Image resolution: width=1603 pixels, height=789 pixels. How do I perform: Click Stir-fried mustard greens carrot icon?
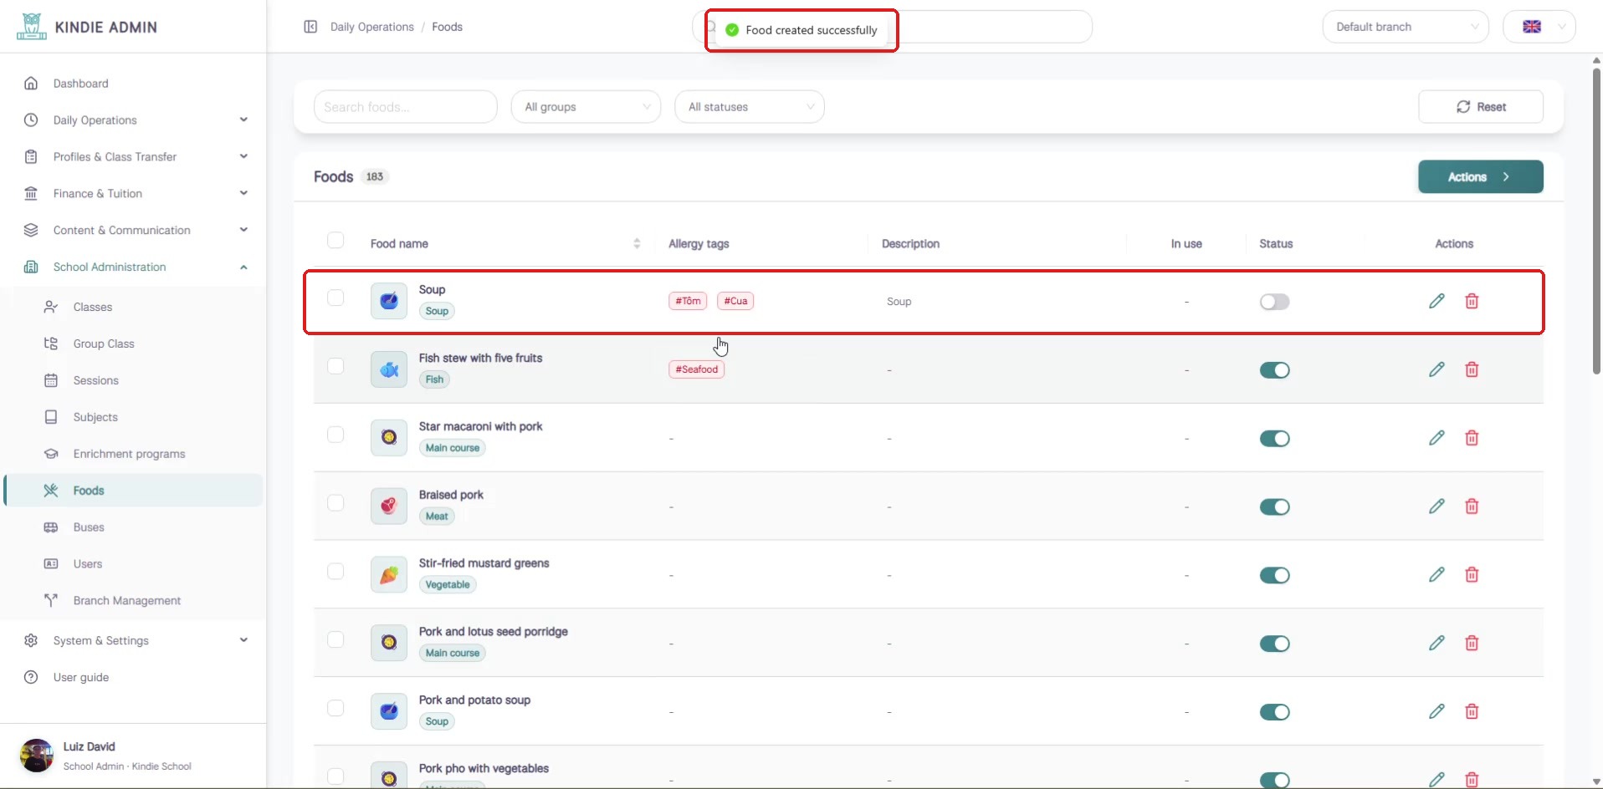click(389, 574)
